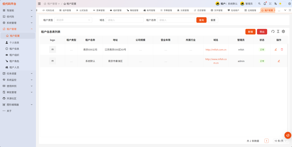Click the 导出 button
Image resolution: width=292 pixels, height=147 pixels.
tap(262, 32)
